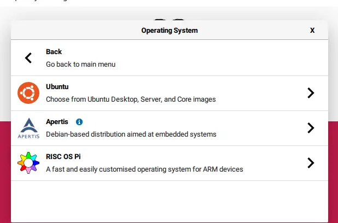Select the RISC OS Pi title text
Screen dimensions: 338x223
[63, 157]
